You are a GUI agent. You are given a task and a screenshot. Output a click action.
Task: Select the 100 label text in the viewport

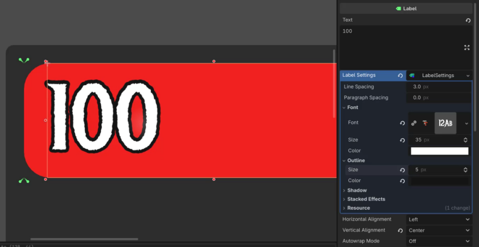point(103,116)
